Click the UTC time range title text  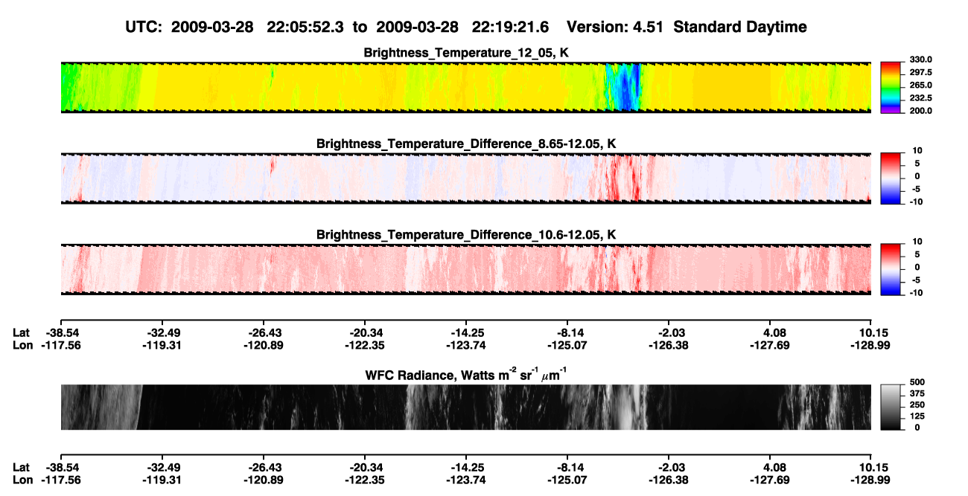coord(466,27)
